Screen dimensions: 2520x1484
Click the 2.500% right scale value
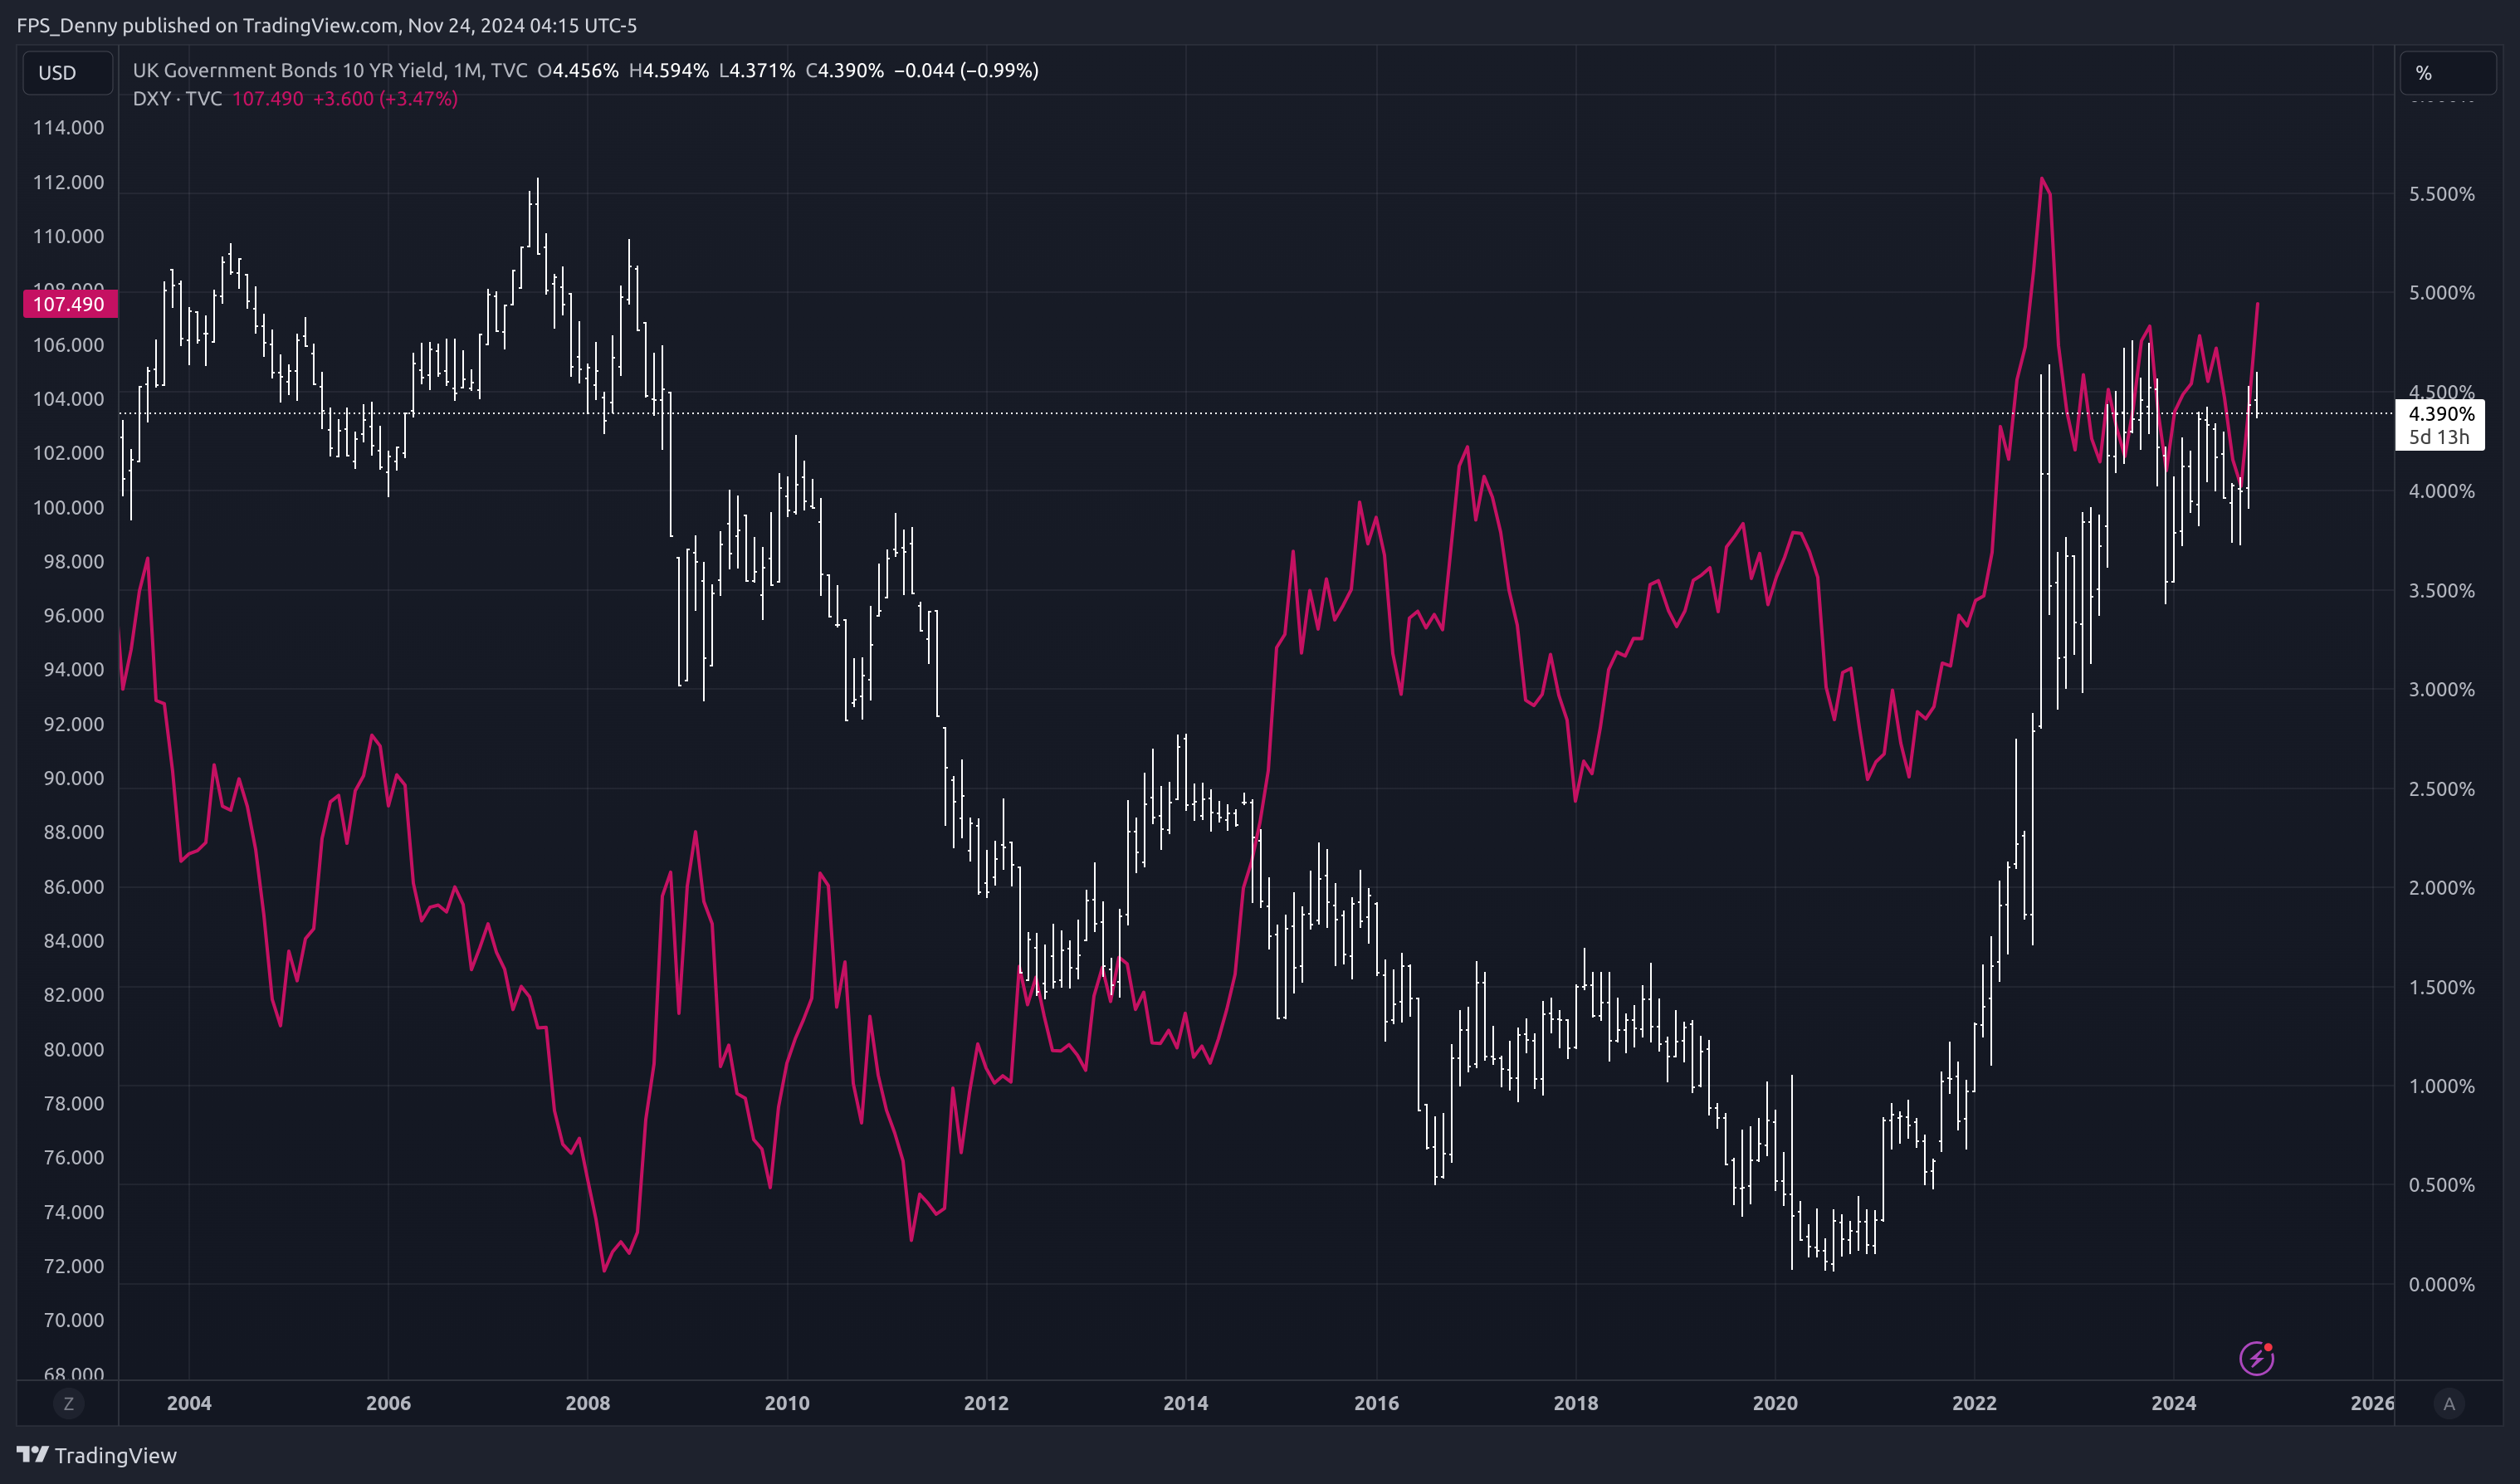coord(2441,789)
